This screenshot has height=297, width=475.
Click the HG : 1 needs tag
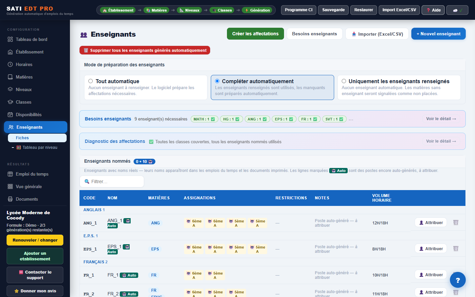(231, 119)
